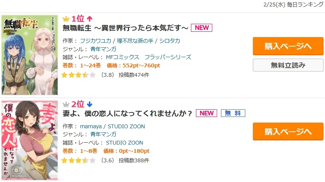The image size is (325, 182).
Task: Select the mamaya author link
Action: click(91, 126)
